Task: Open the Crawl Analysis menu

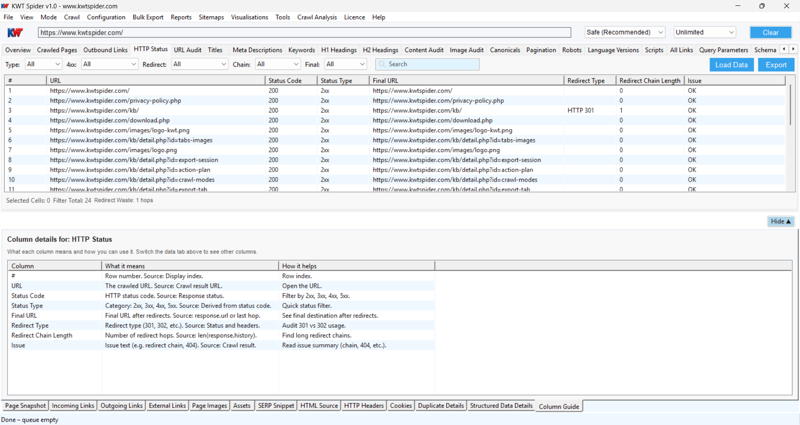Action: pyautogui.click(x=317, y=17)
